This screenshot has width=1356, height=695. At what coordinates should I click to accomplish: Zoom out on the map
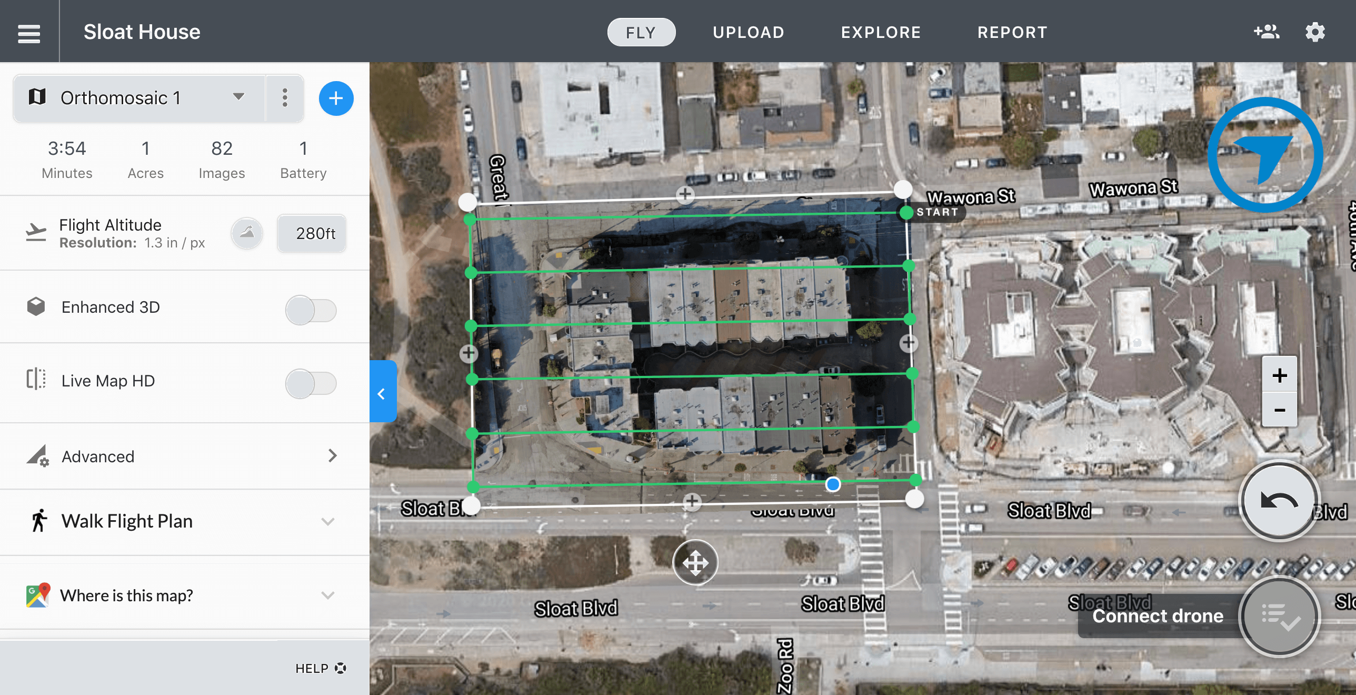click(x=1279, y=410)
